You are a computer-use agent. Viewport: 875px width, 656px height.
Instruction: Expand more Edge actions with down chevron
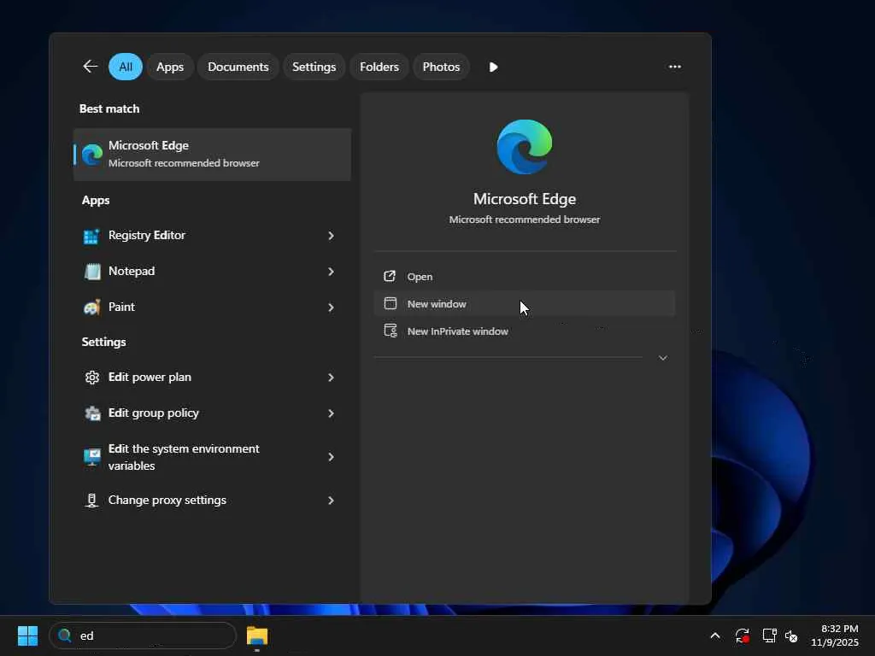[662, 358]
